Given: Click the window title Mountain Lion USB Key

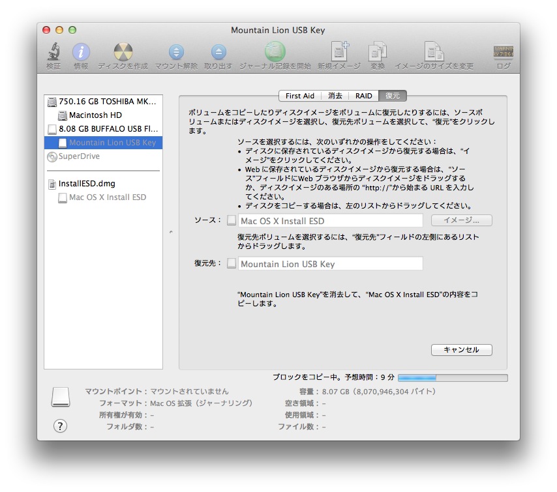Looking at the screenshot, I should tap(278, 30).
